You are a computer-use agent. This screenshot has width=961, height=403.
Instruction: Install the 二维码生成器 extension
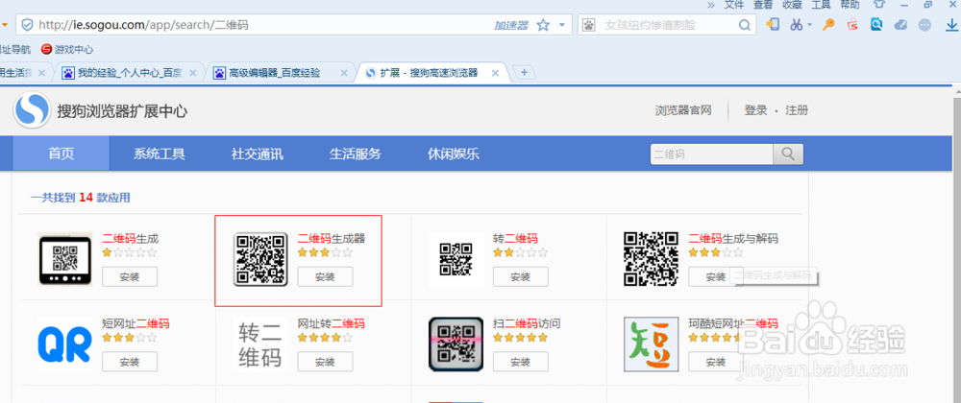click(325, 276)
